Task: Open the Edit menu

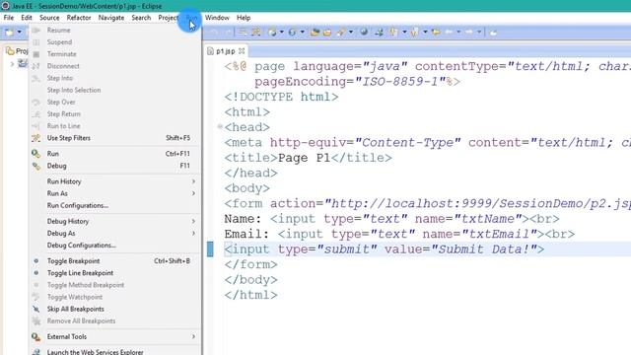Action: [x=27, y=18]
